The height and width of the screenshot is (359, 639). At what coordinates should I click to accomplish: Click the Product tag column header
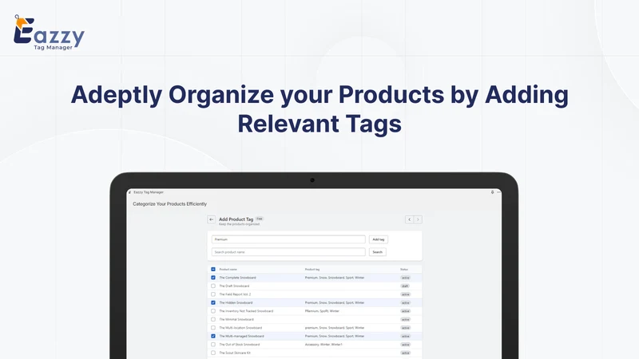pos(312,270)
